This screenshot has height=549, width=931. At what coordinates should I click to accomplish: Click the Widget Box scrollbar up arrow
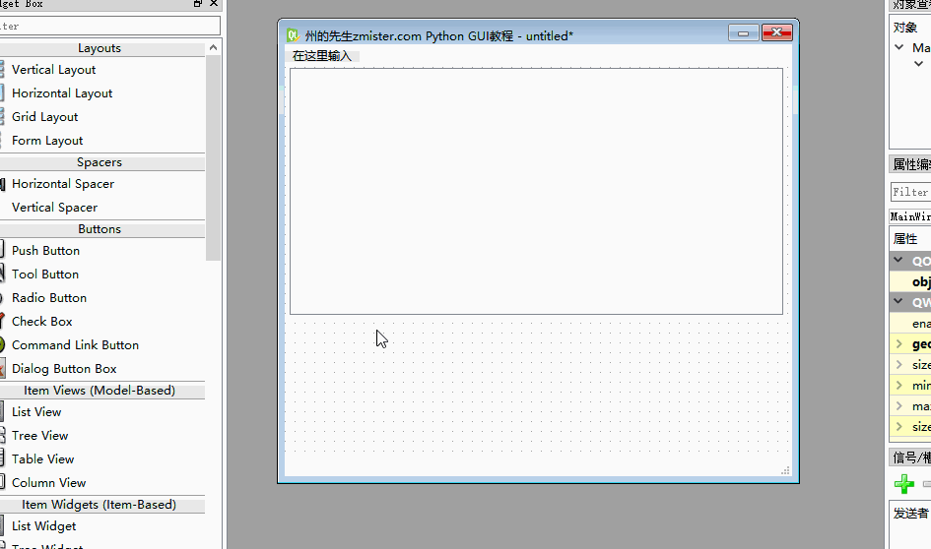[x=213, y=47]
